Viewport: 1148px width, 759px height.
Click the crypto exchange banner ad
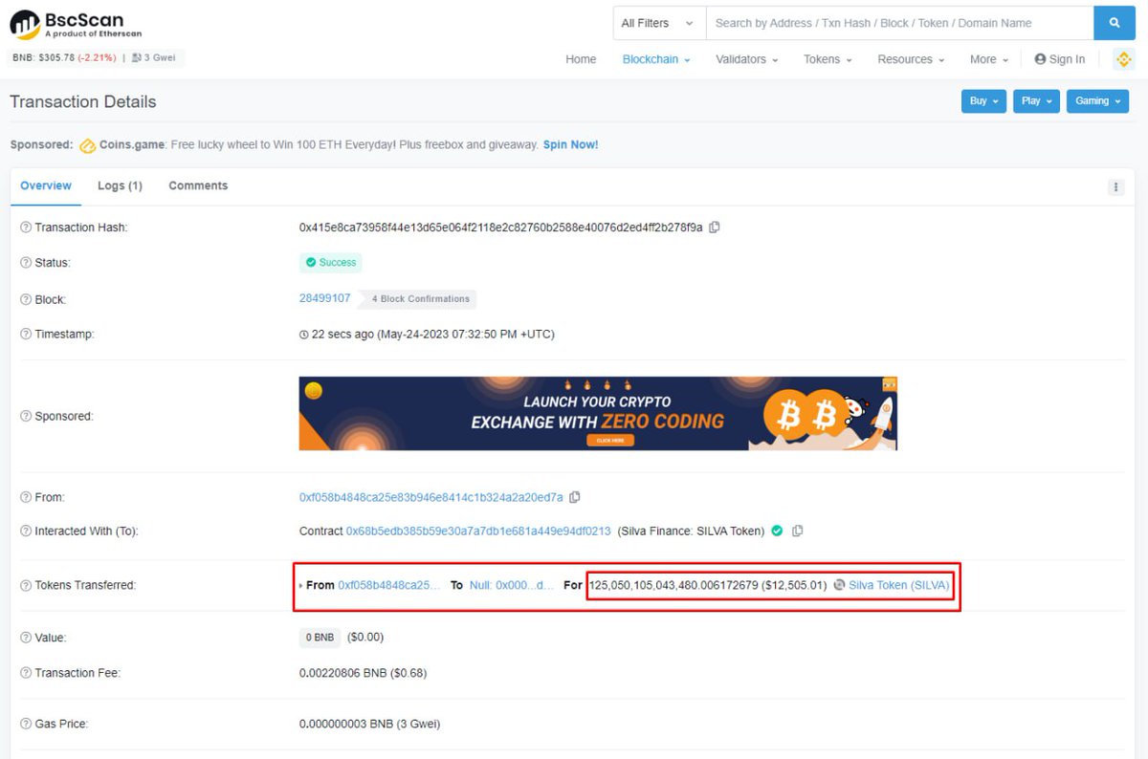(x=598, y=413)
